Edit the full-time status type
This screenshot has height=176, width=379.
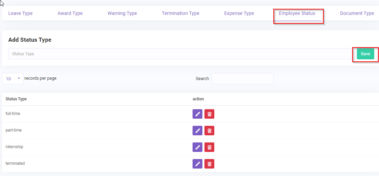[x=197, y=114]
